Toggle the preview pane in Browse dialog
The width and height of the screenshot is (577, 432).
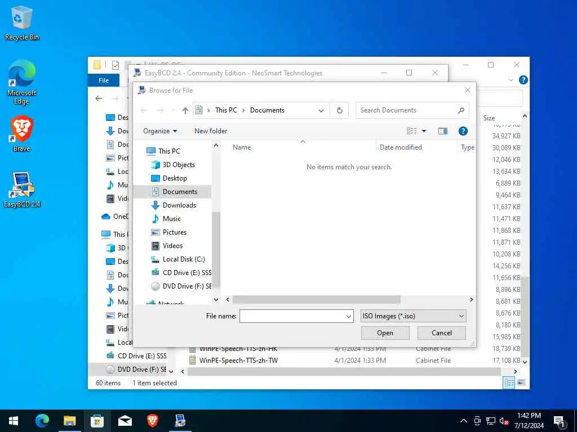click(443, 131)
